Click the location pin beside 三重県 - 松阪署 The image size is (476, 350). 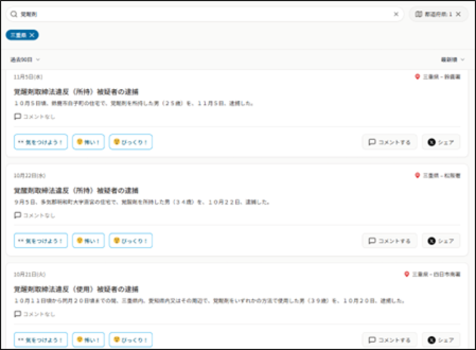pos(417,176)
